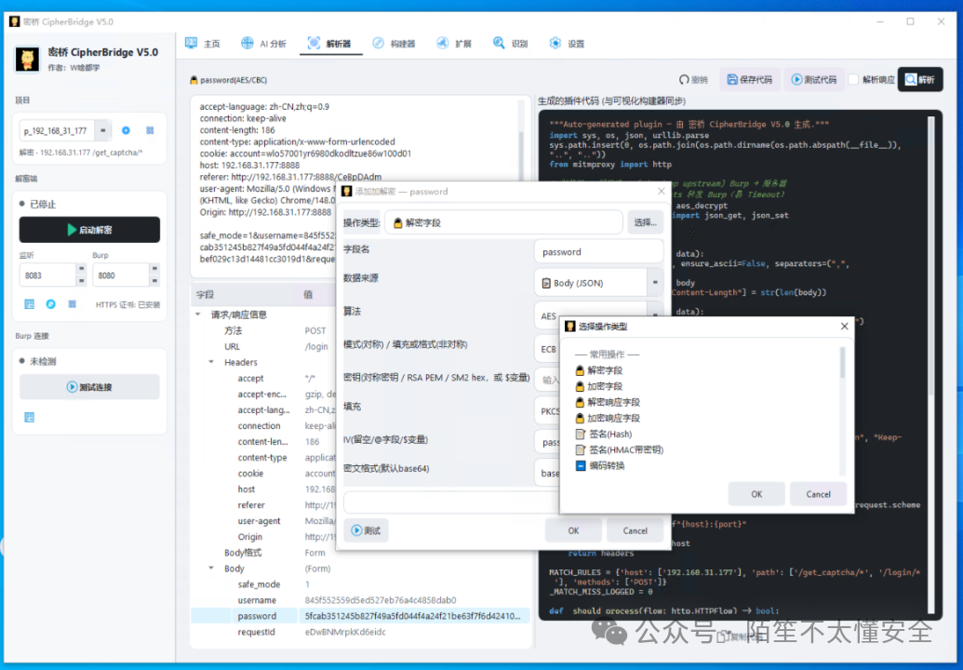Increase the 监听 port stepper
The image size is (963, 670).
[x=81, y=269]
